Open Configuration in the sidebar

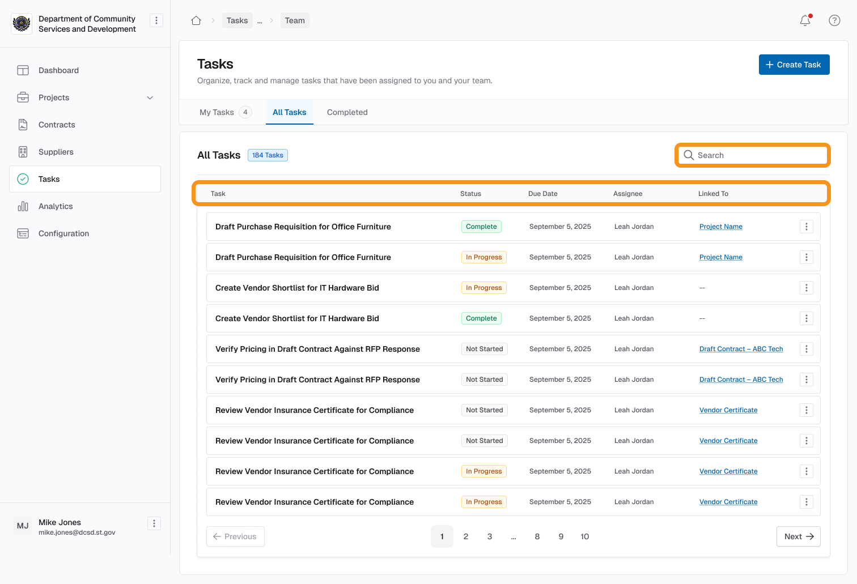point(63,233)
